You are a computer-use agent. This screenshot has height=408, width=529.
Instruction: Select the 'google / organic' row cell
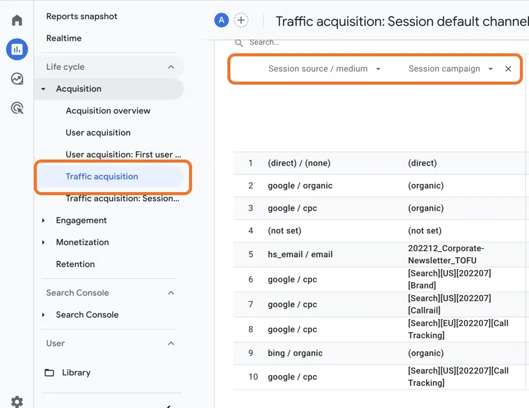pos(300,186)
